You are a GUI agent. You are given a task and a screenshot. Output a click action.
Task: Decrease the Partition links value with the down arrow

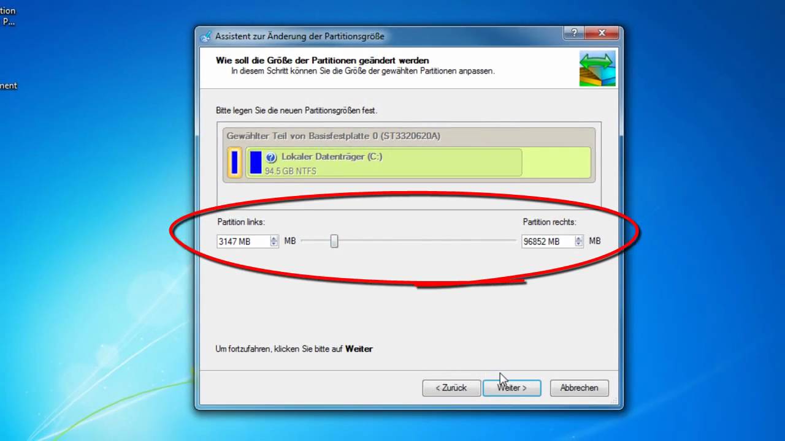274,244
